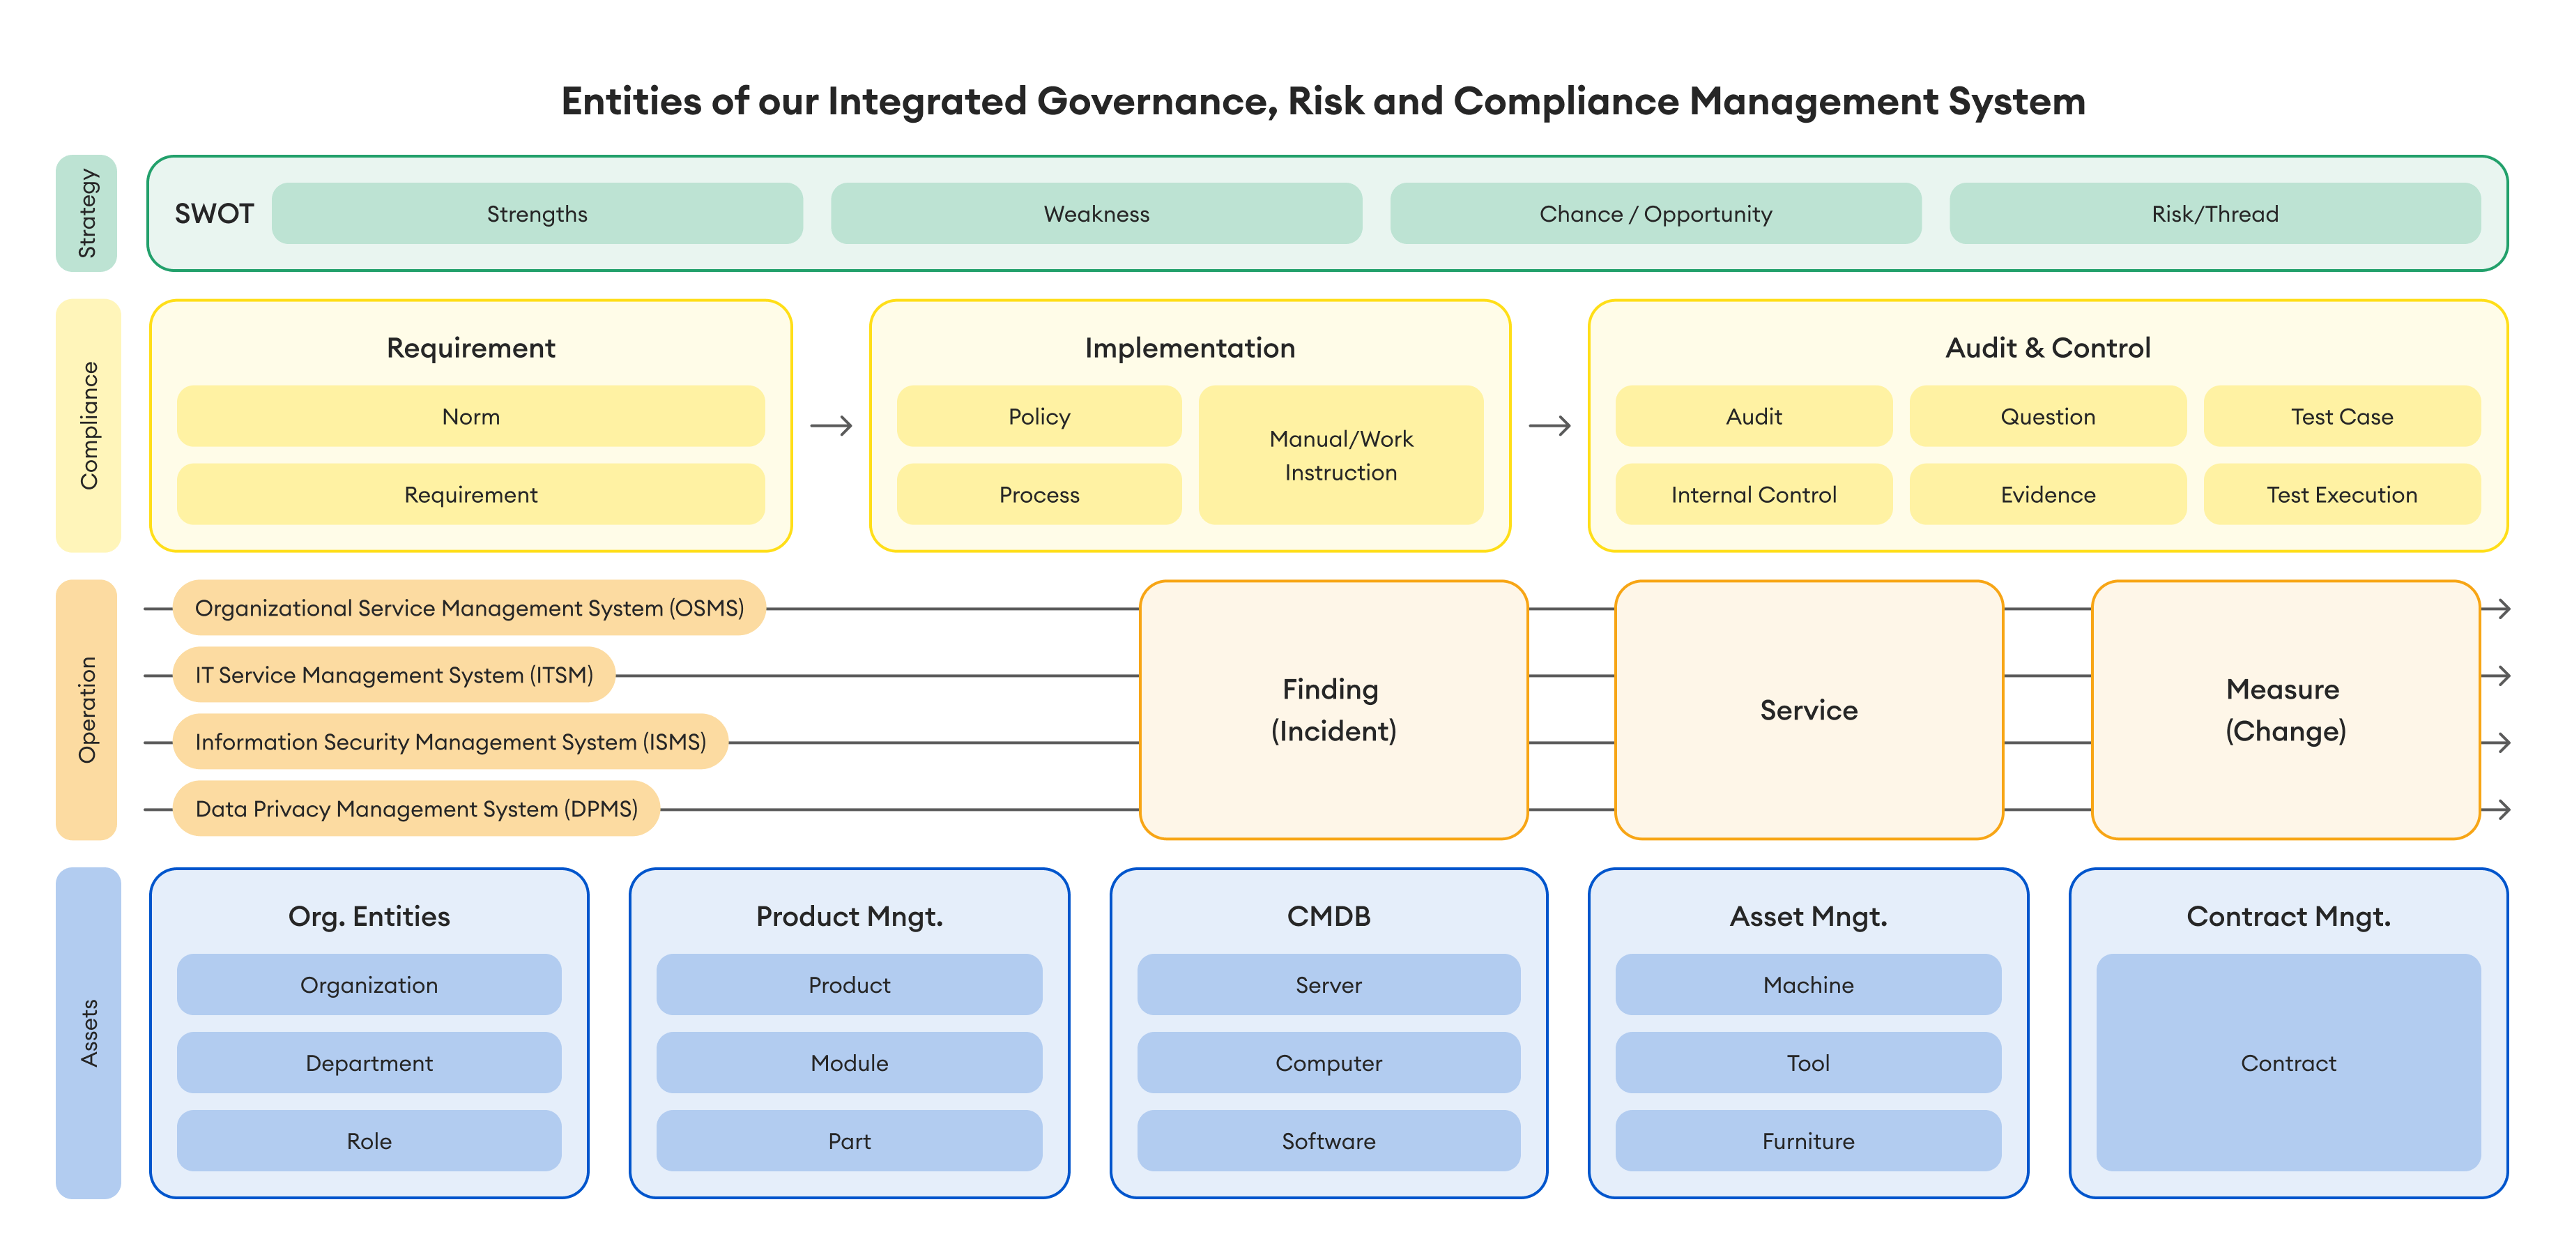Click the Chance / Opportunity box
Image resolution: width=2565 pixels, height=1255 pixels.
coord(1656,213)
